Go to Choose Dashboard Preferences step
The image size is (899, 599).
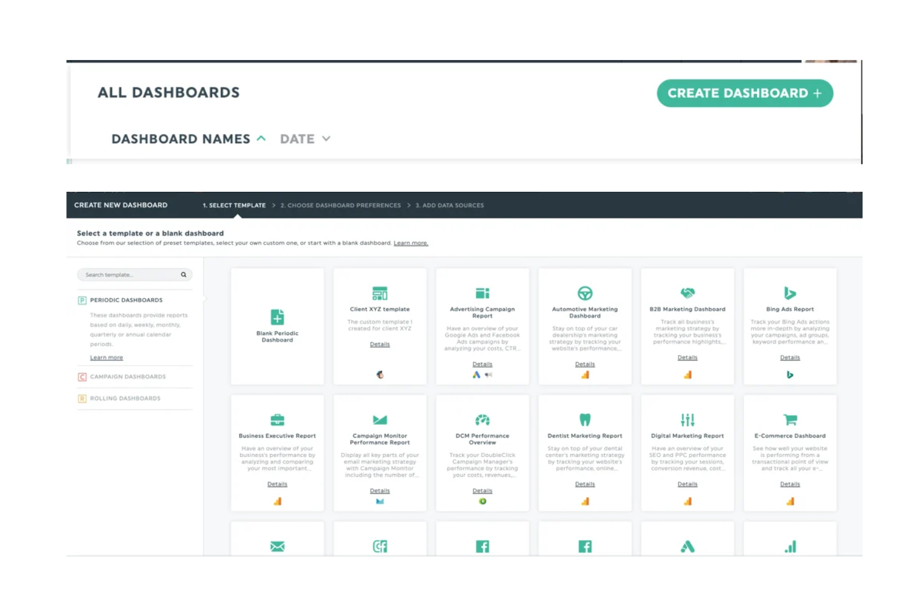click(341, 205)
